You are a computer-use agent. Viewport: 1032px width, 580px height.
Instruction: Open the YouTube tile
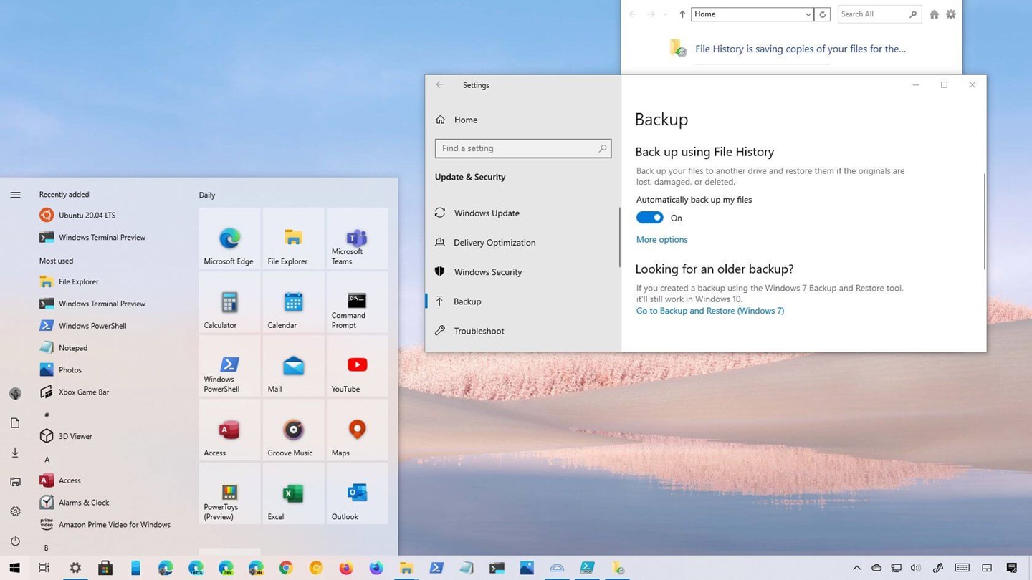click(357, 367)
